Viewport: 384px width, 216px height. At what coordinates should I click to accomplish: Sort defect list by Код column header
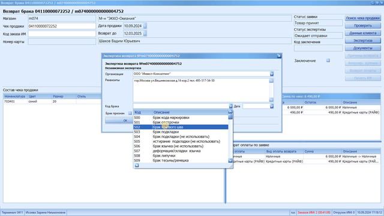pos(142,112)
